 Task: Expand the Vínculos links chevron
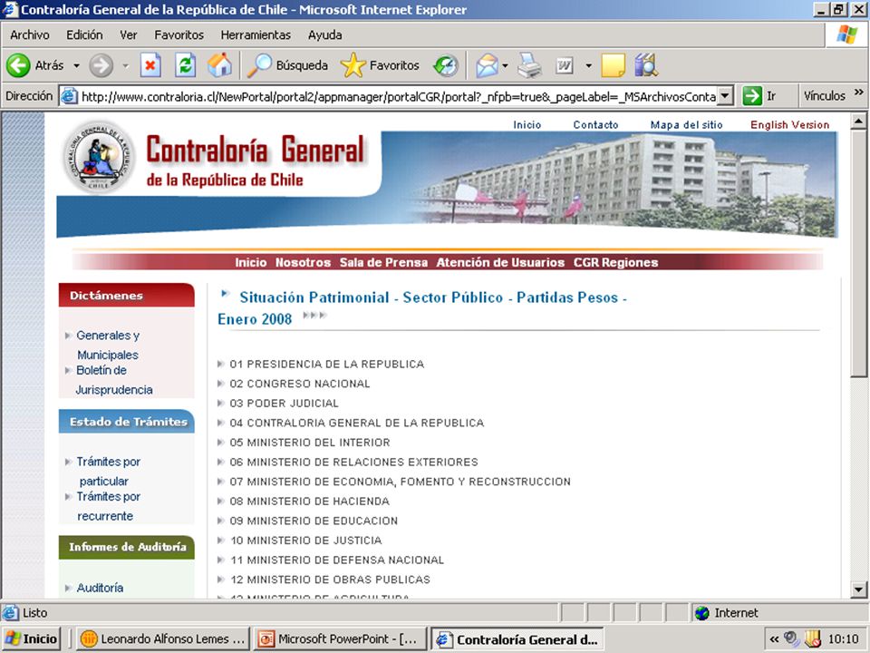point(859,93)
